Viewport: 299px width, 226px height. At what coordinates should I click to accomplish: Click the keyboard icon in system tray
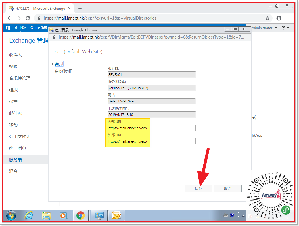coord(225,215)
